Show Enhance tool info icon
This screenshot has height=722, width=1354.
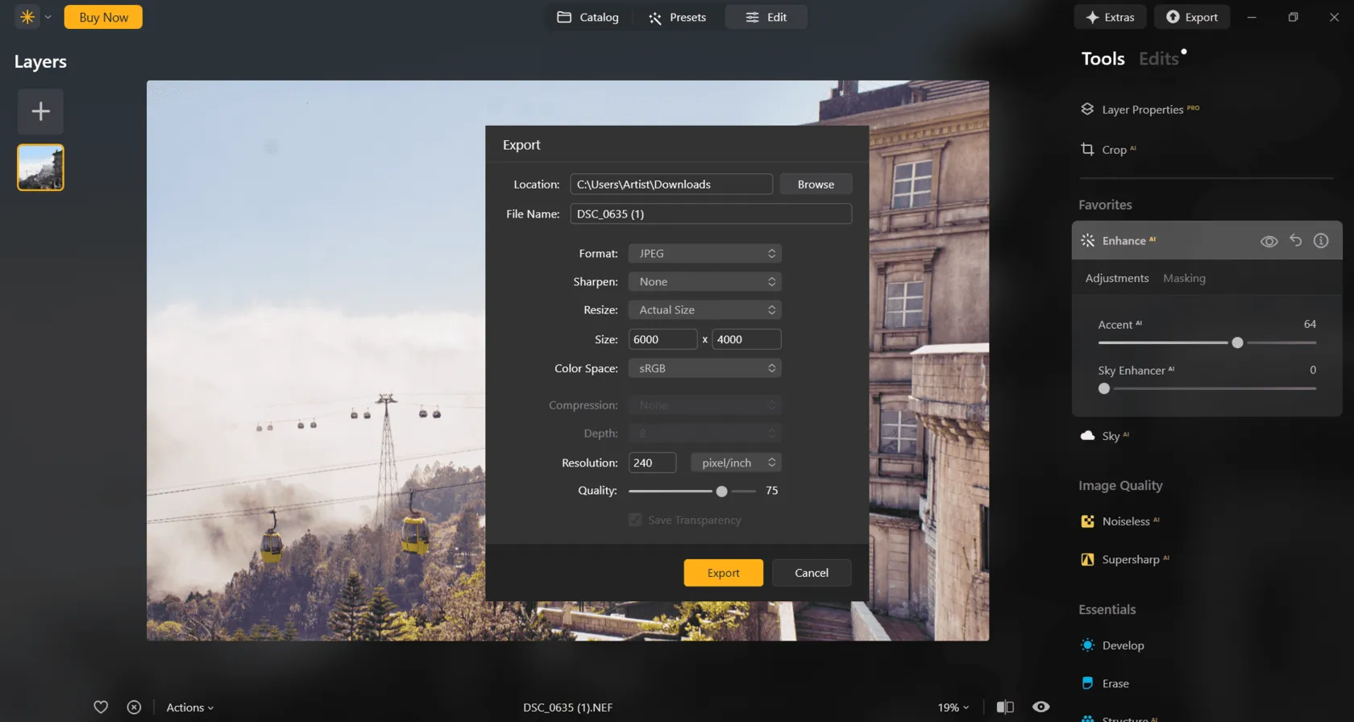pyautogui.click(x=1321, y=240)
